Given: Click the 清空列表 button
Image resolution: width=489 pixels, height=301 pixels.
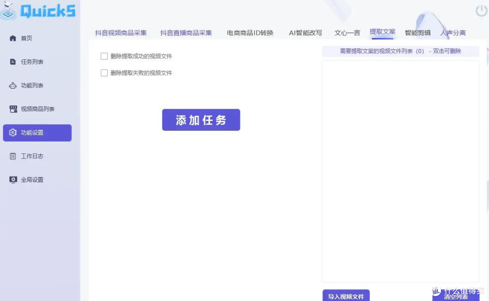Looking at the screenshot, I should 456,296.
